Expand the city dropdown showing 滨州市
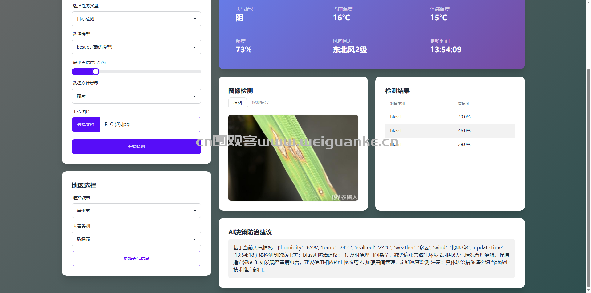Image resolution: width=591 pixels, height=293 pixels. 136,211
